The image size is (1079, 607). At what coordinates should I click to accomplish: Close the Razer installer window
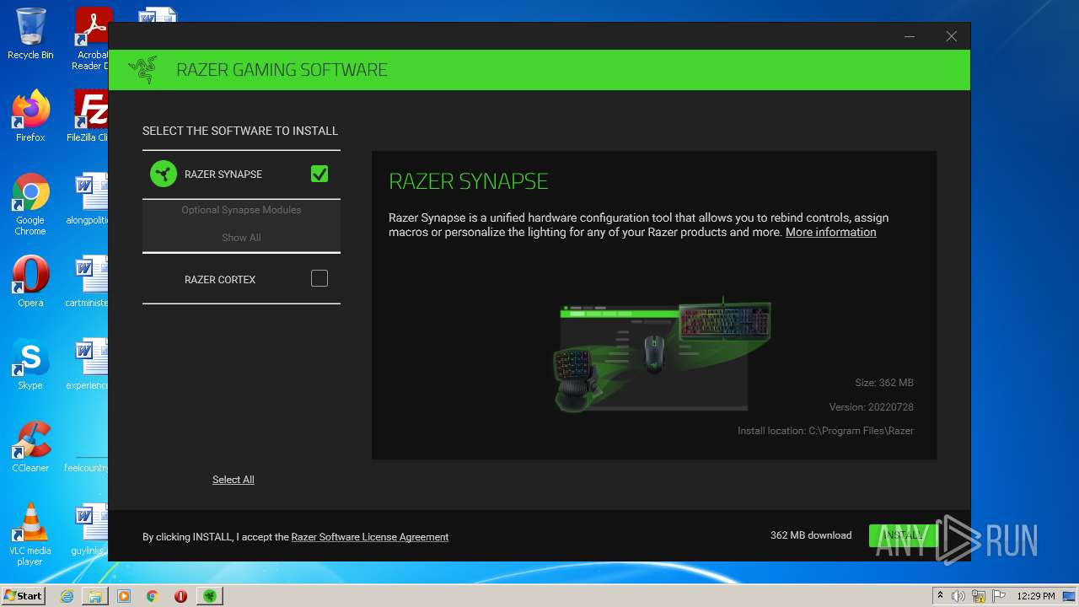[951, 36]
